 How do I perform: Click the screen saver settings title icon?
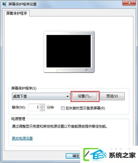pyautogui.click(x=4, y=4)
